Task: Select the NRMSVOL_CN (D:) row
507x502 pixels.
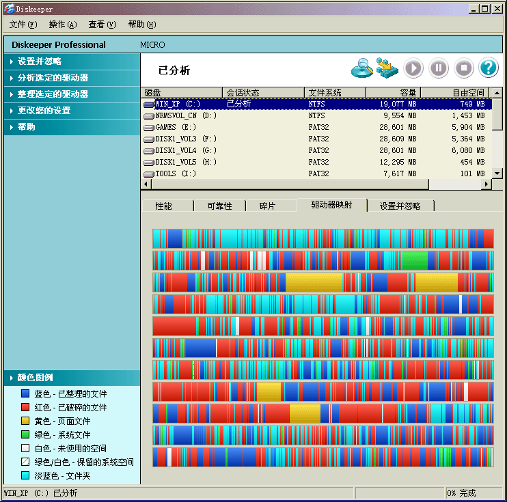Action: (x=317, y=115)
